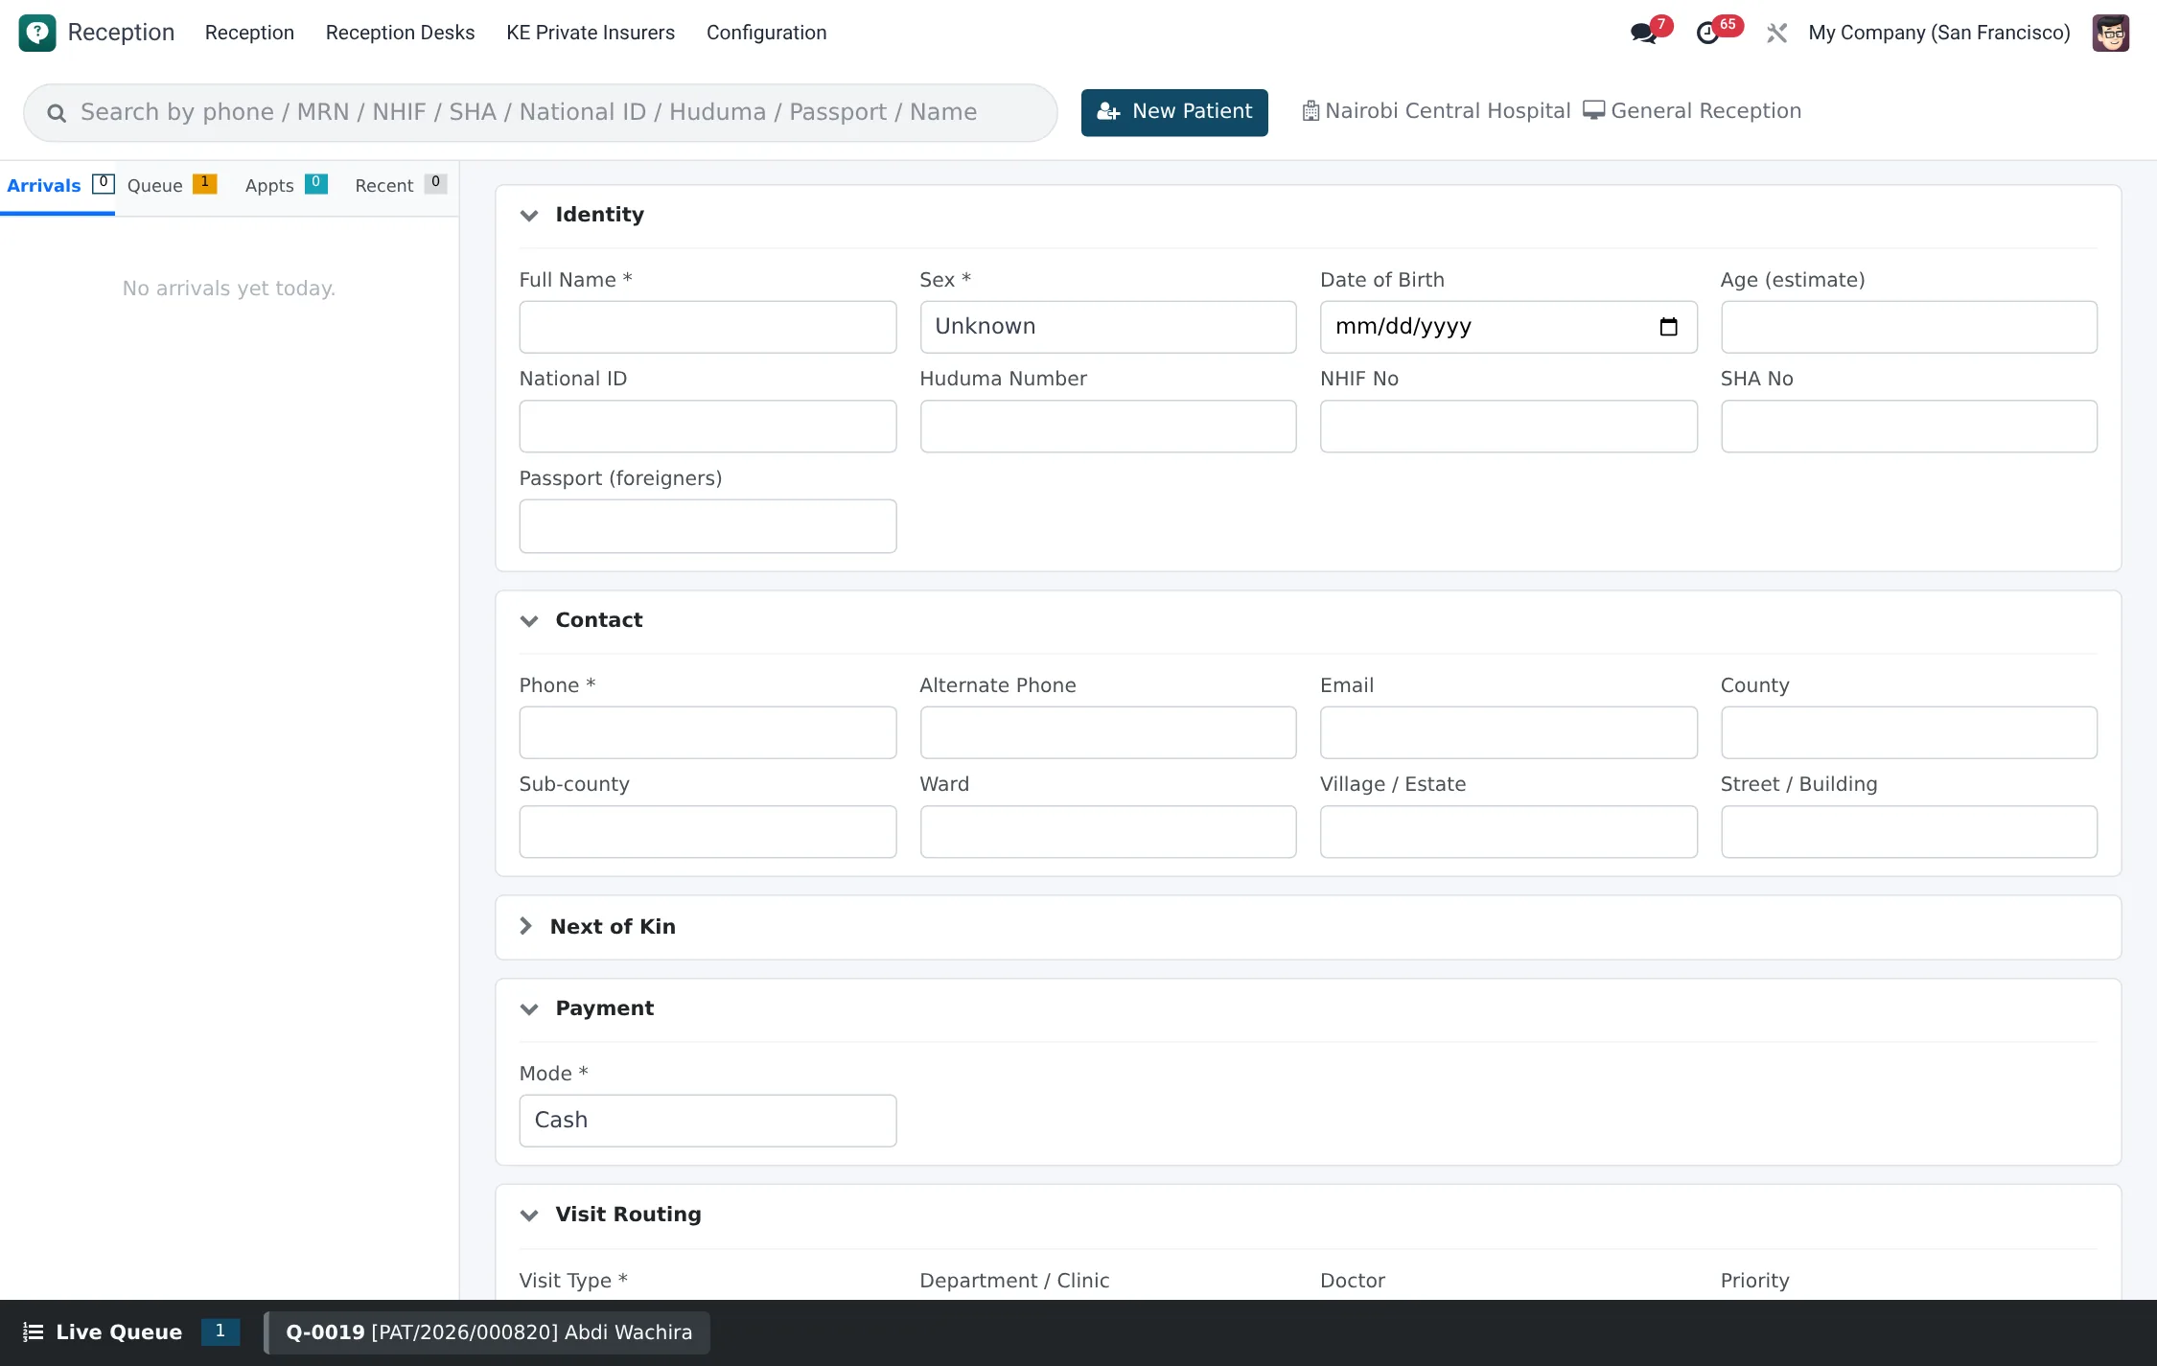Click the 'Department / Clinic' label
The image size is (2157, 1366).
(1014, 1281)
